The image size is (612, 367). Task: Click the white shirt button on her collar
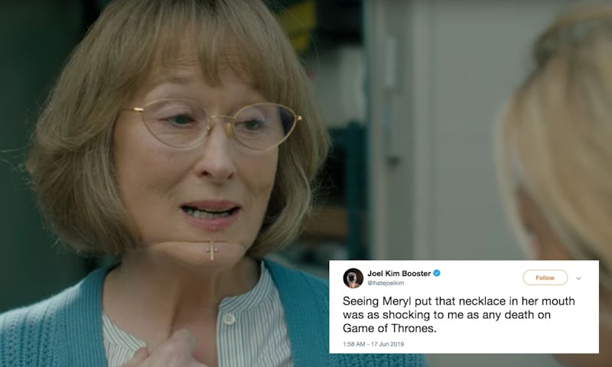pyautogui.click(x=229, y=319)
